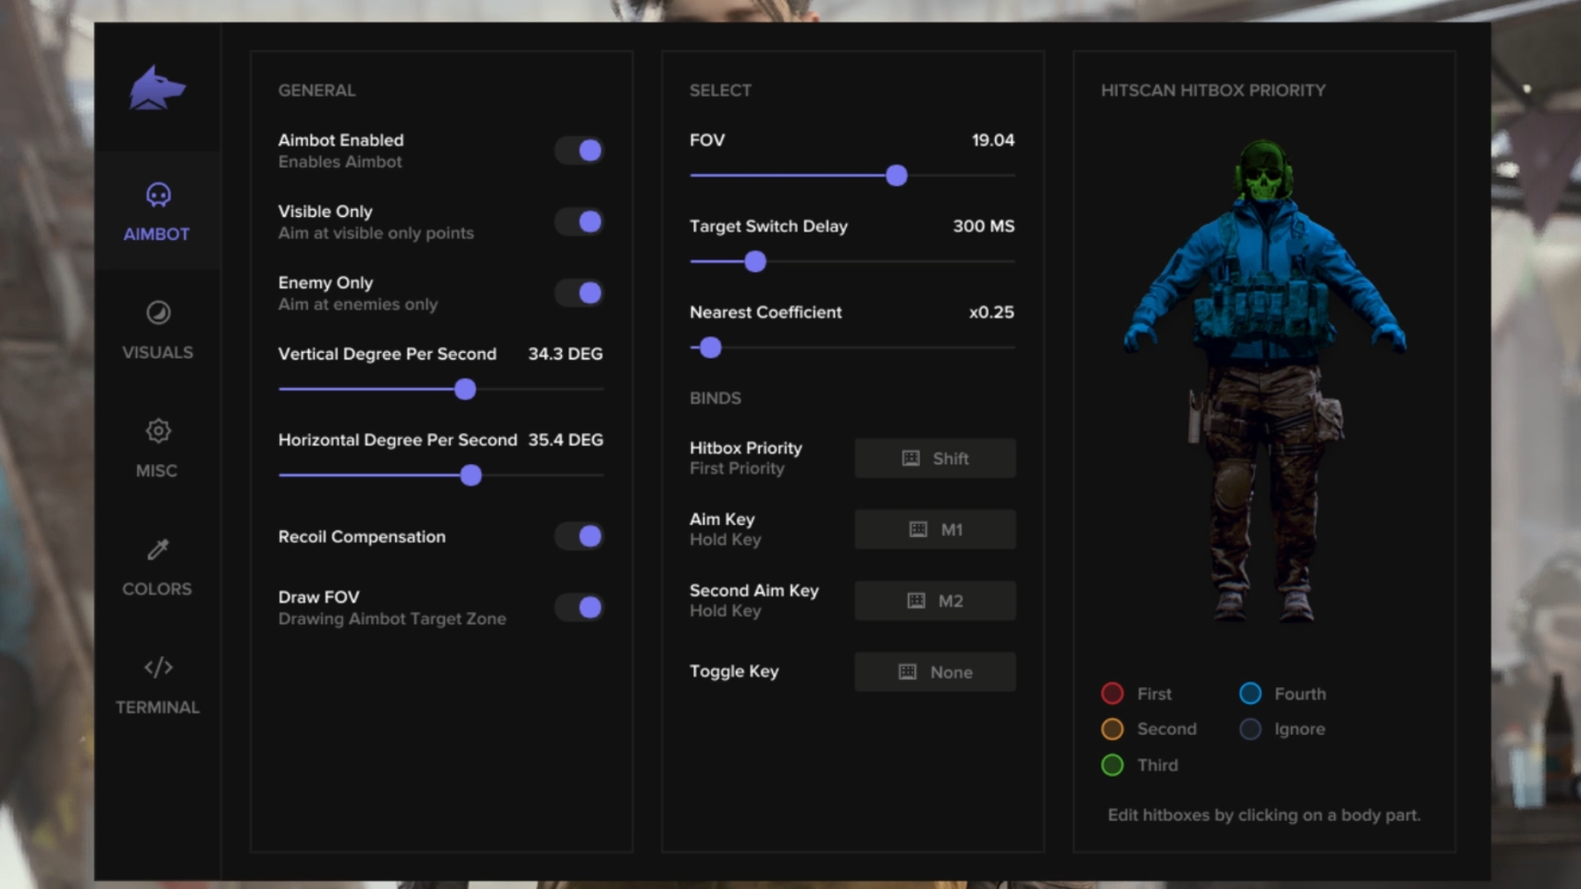
Task: Pick the blue Fourth priority circle
Action: pos(1250,693)
